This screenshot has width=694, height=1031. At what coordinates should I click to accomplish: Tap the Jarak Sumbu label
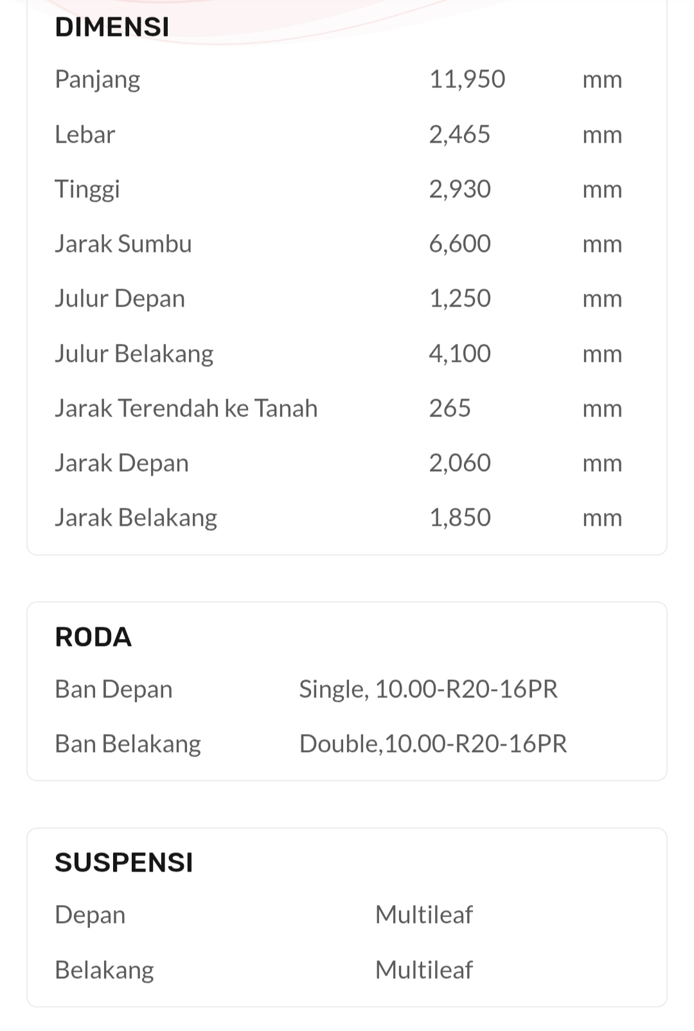point(123,244)
